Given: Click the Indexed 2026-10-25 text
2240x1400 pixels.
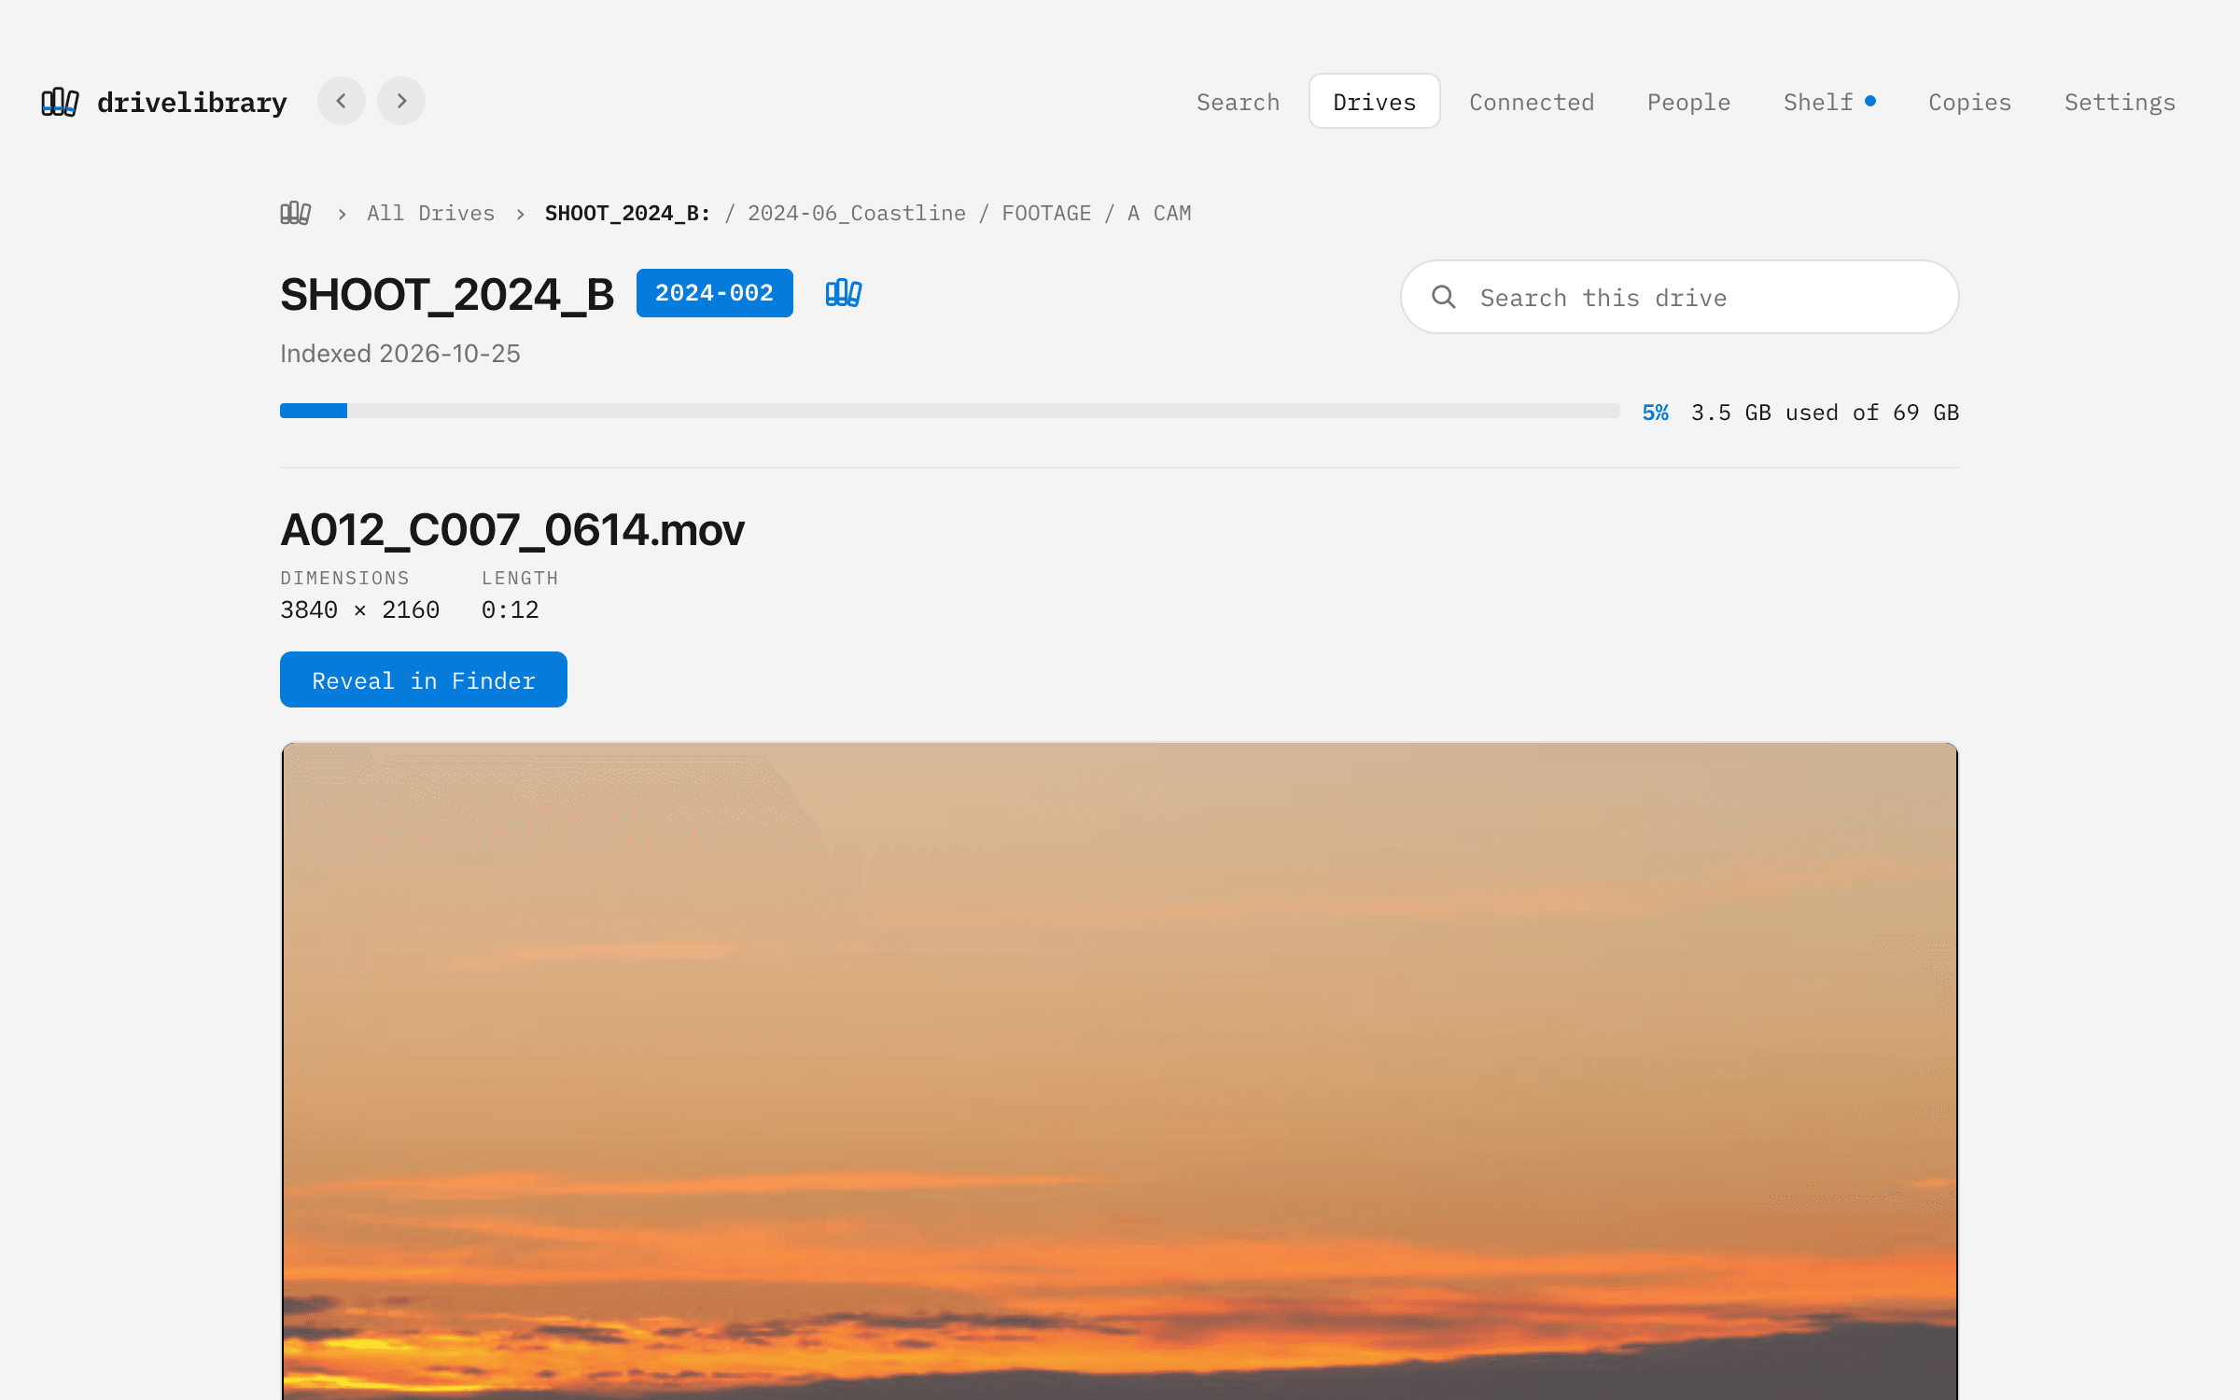Looking at the screenshot, I should (x=400, y=354).
